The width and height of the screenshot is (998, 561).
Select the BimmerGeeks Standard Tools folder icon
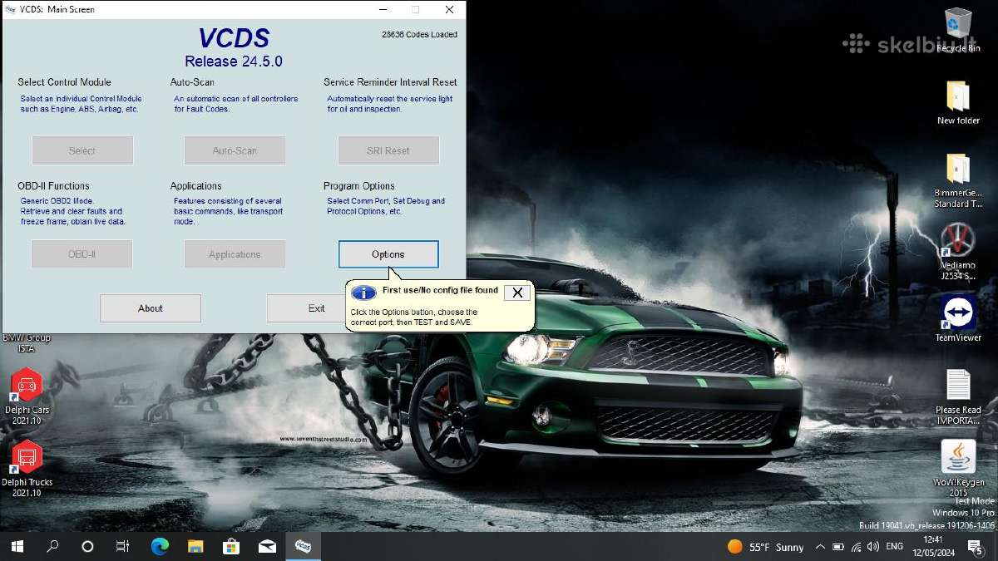click(958, 180)
